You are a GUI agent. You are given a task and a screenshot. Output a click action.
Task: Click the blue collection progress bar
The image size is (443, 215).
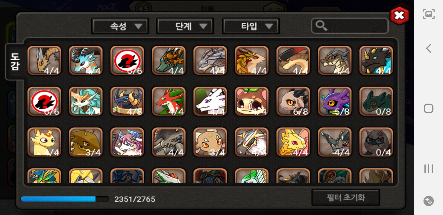(x=65, y=199)
